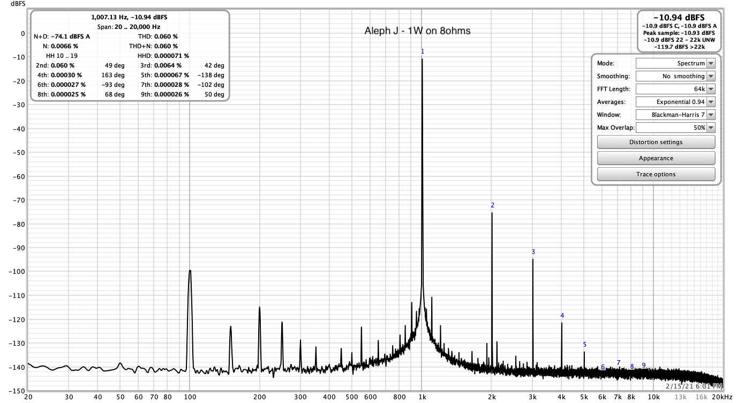Click the Distortion settings button
Viewport: 737px width, 403px height.
(656, 142)
